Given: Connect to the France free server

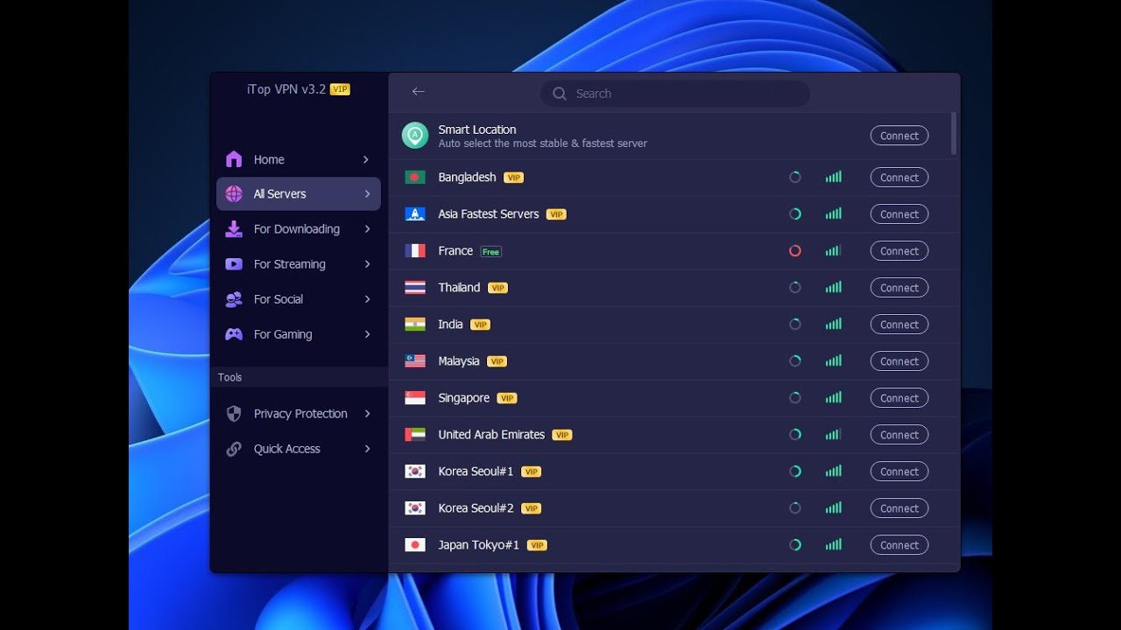Looking at the screenshot, I should tap(899, 251).
